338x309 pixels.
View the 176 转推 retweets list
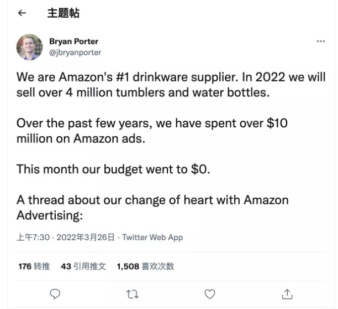(x=34, y=266)
